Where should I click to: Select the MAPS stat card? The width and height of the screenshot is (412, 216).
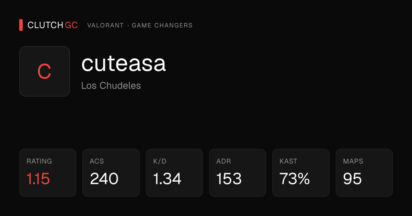pyautogui.click(x=364, y=173)
